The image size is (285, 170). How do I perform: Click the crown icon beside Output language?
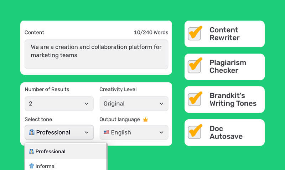(x=145, y=120)
